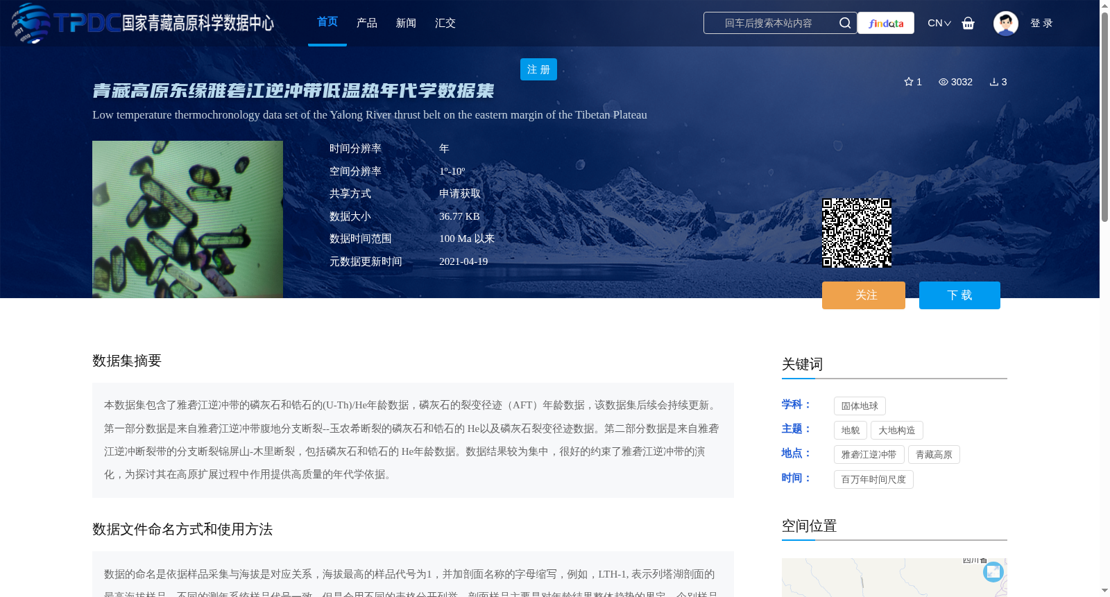Open the 新闻 menu

pyautogui.click(x=406, y=23)
